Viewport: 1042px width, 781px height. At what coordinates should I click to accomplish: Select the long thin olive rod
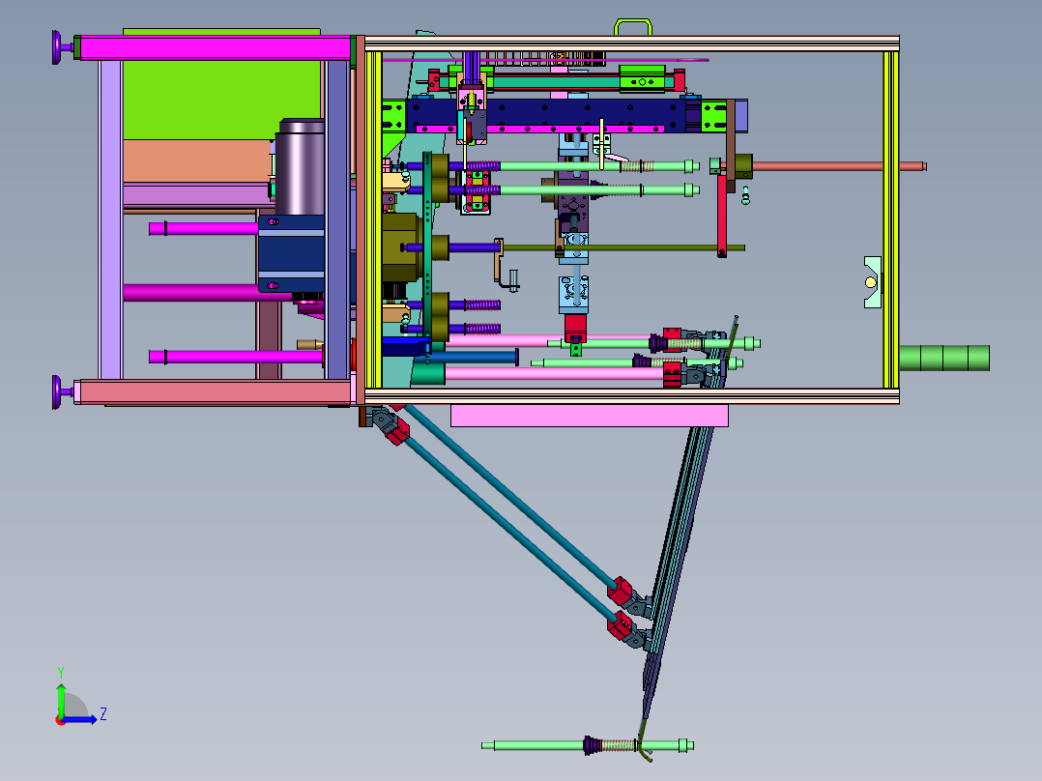(623, 247)
